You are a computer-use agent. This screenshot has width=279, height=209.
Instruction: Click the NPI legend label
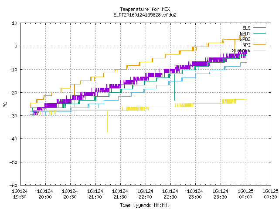(246, 45)
